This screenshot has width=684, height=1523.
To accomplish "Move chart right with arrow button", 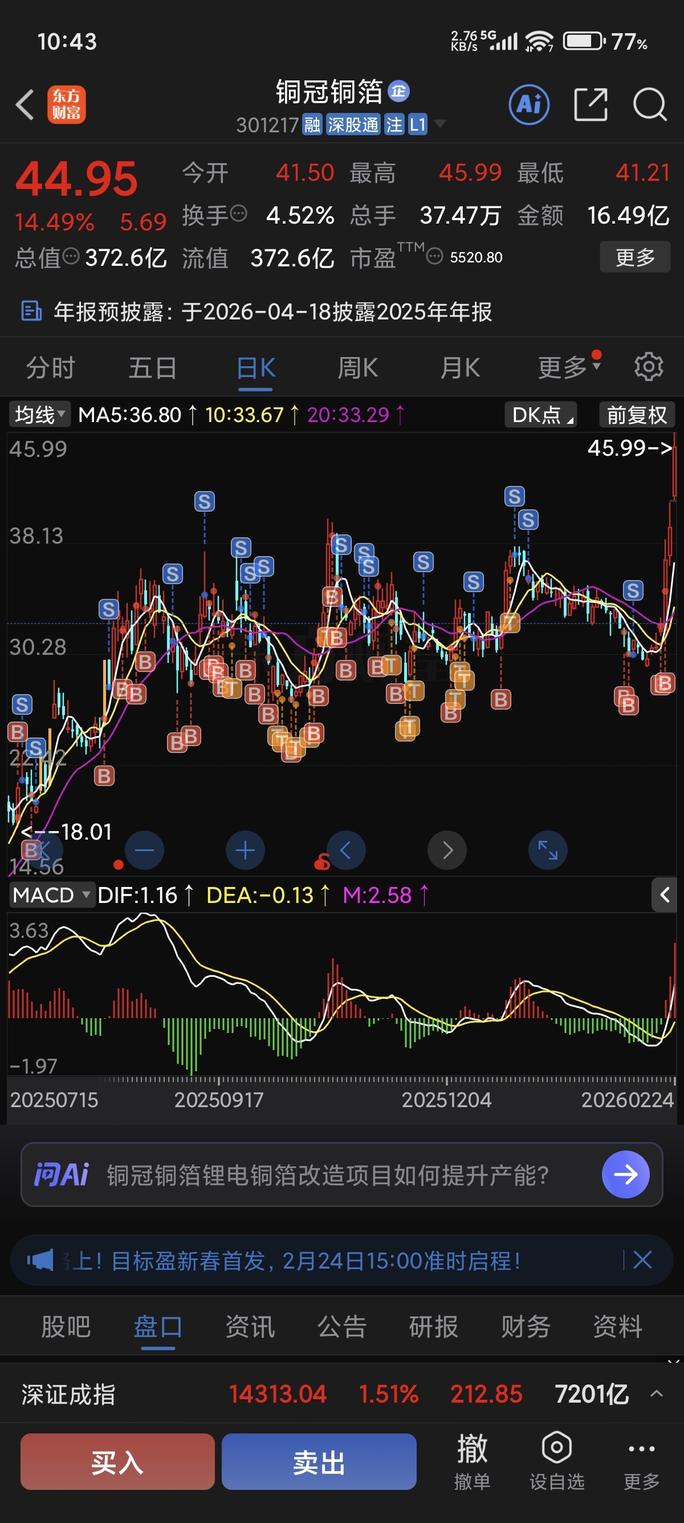I will tap(447, 850).
